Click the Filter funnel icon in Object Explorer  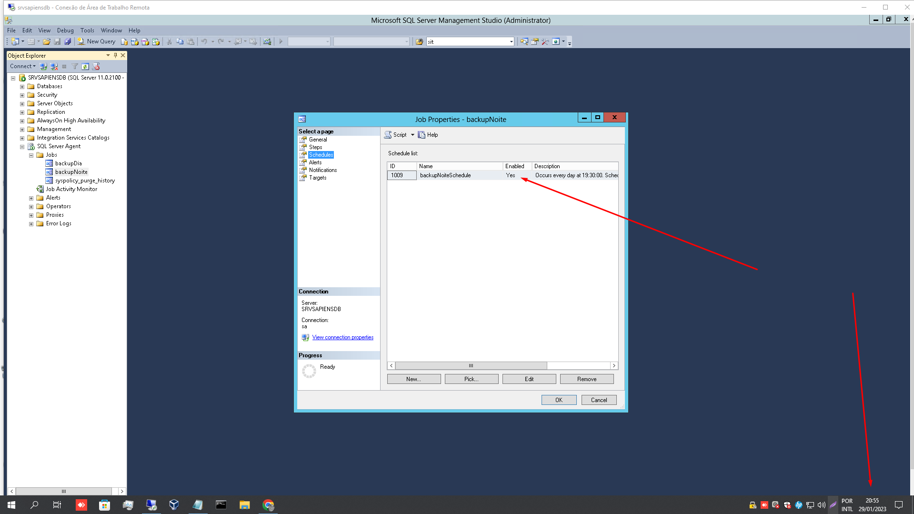(75, 66)
